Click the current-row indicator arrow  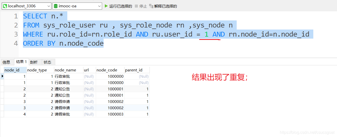click(2, 76)
